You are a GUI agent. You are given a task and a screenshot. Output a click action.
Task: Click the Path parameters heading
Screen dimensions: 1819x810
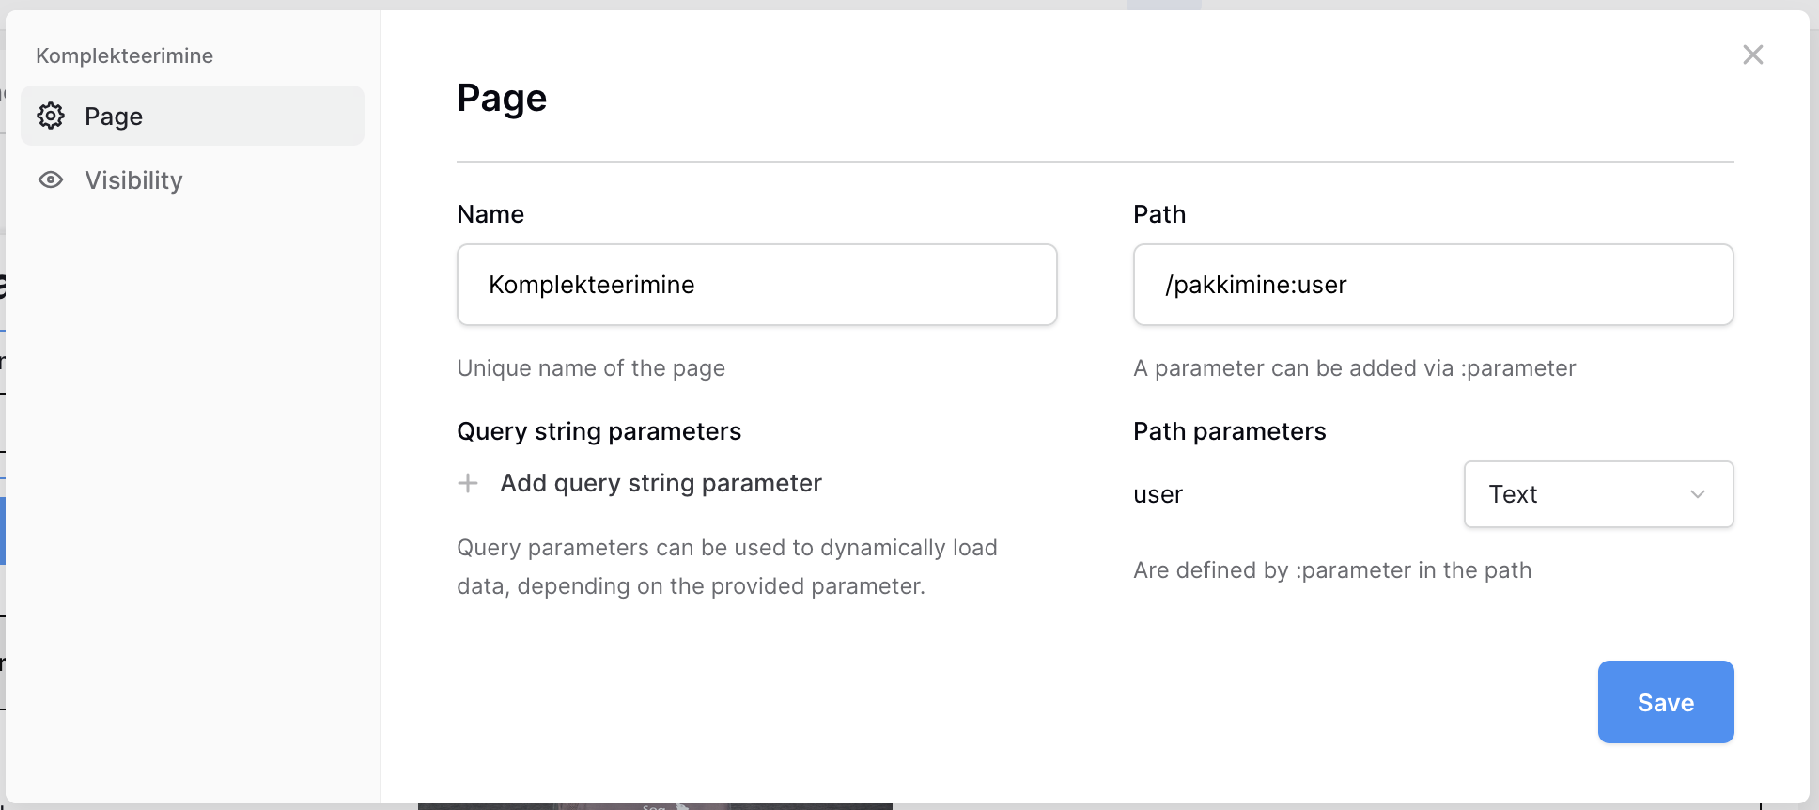(1229, 431)
